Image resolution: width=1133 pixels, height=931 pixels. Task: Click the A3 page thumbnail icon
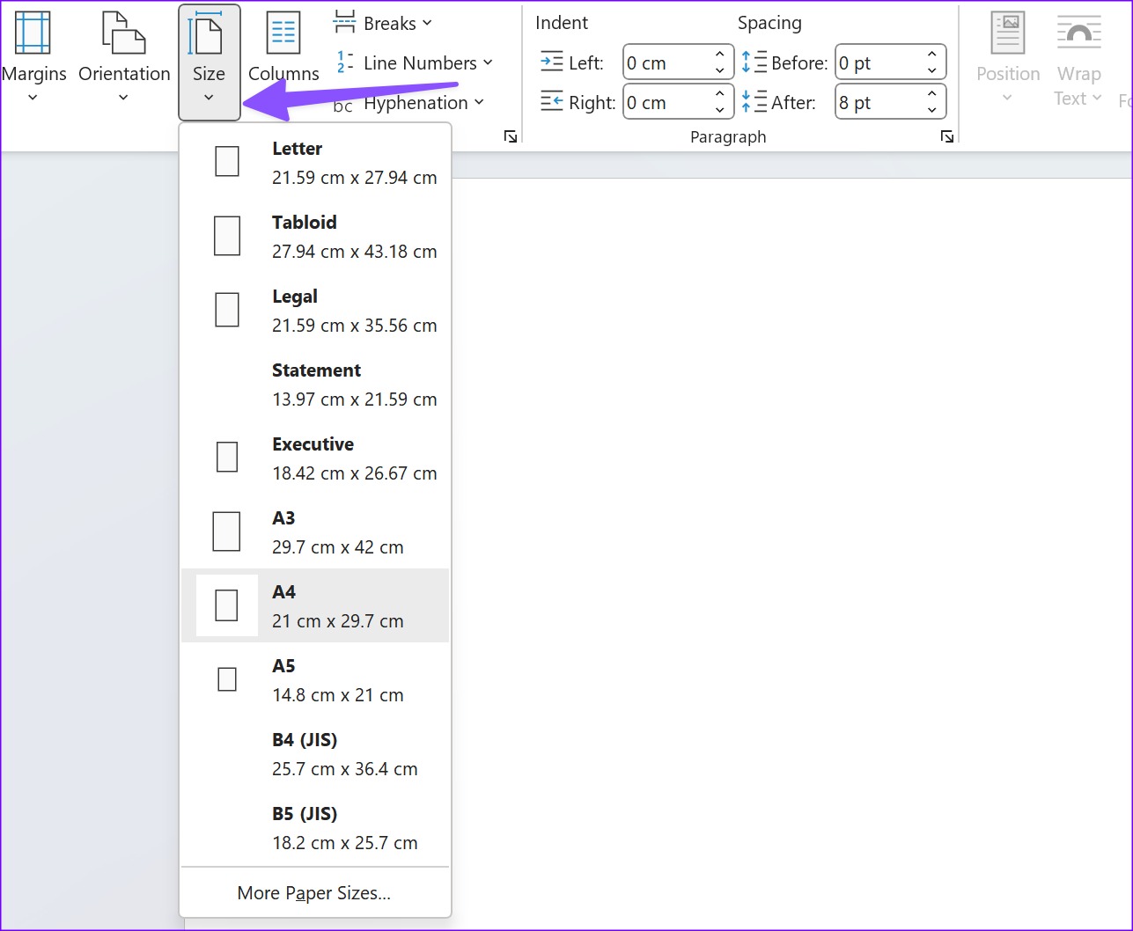coord(226,531)
